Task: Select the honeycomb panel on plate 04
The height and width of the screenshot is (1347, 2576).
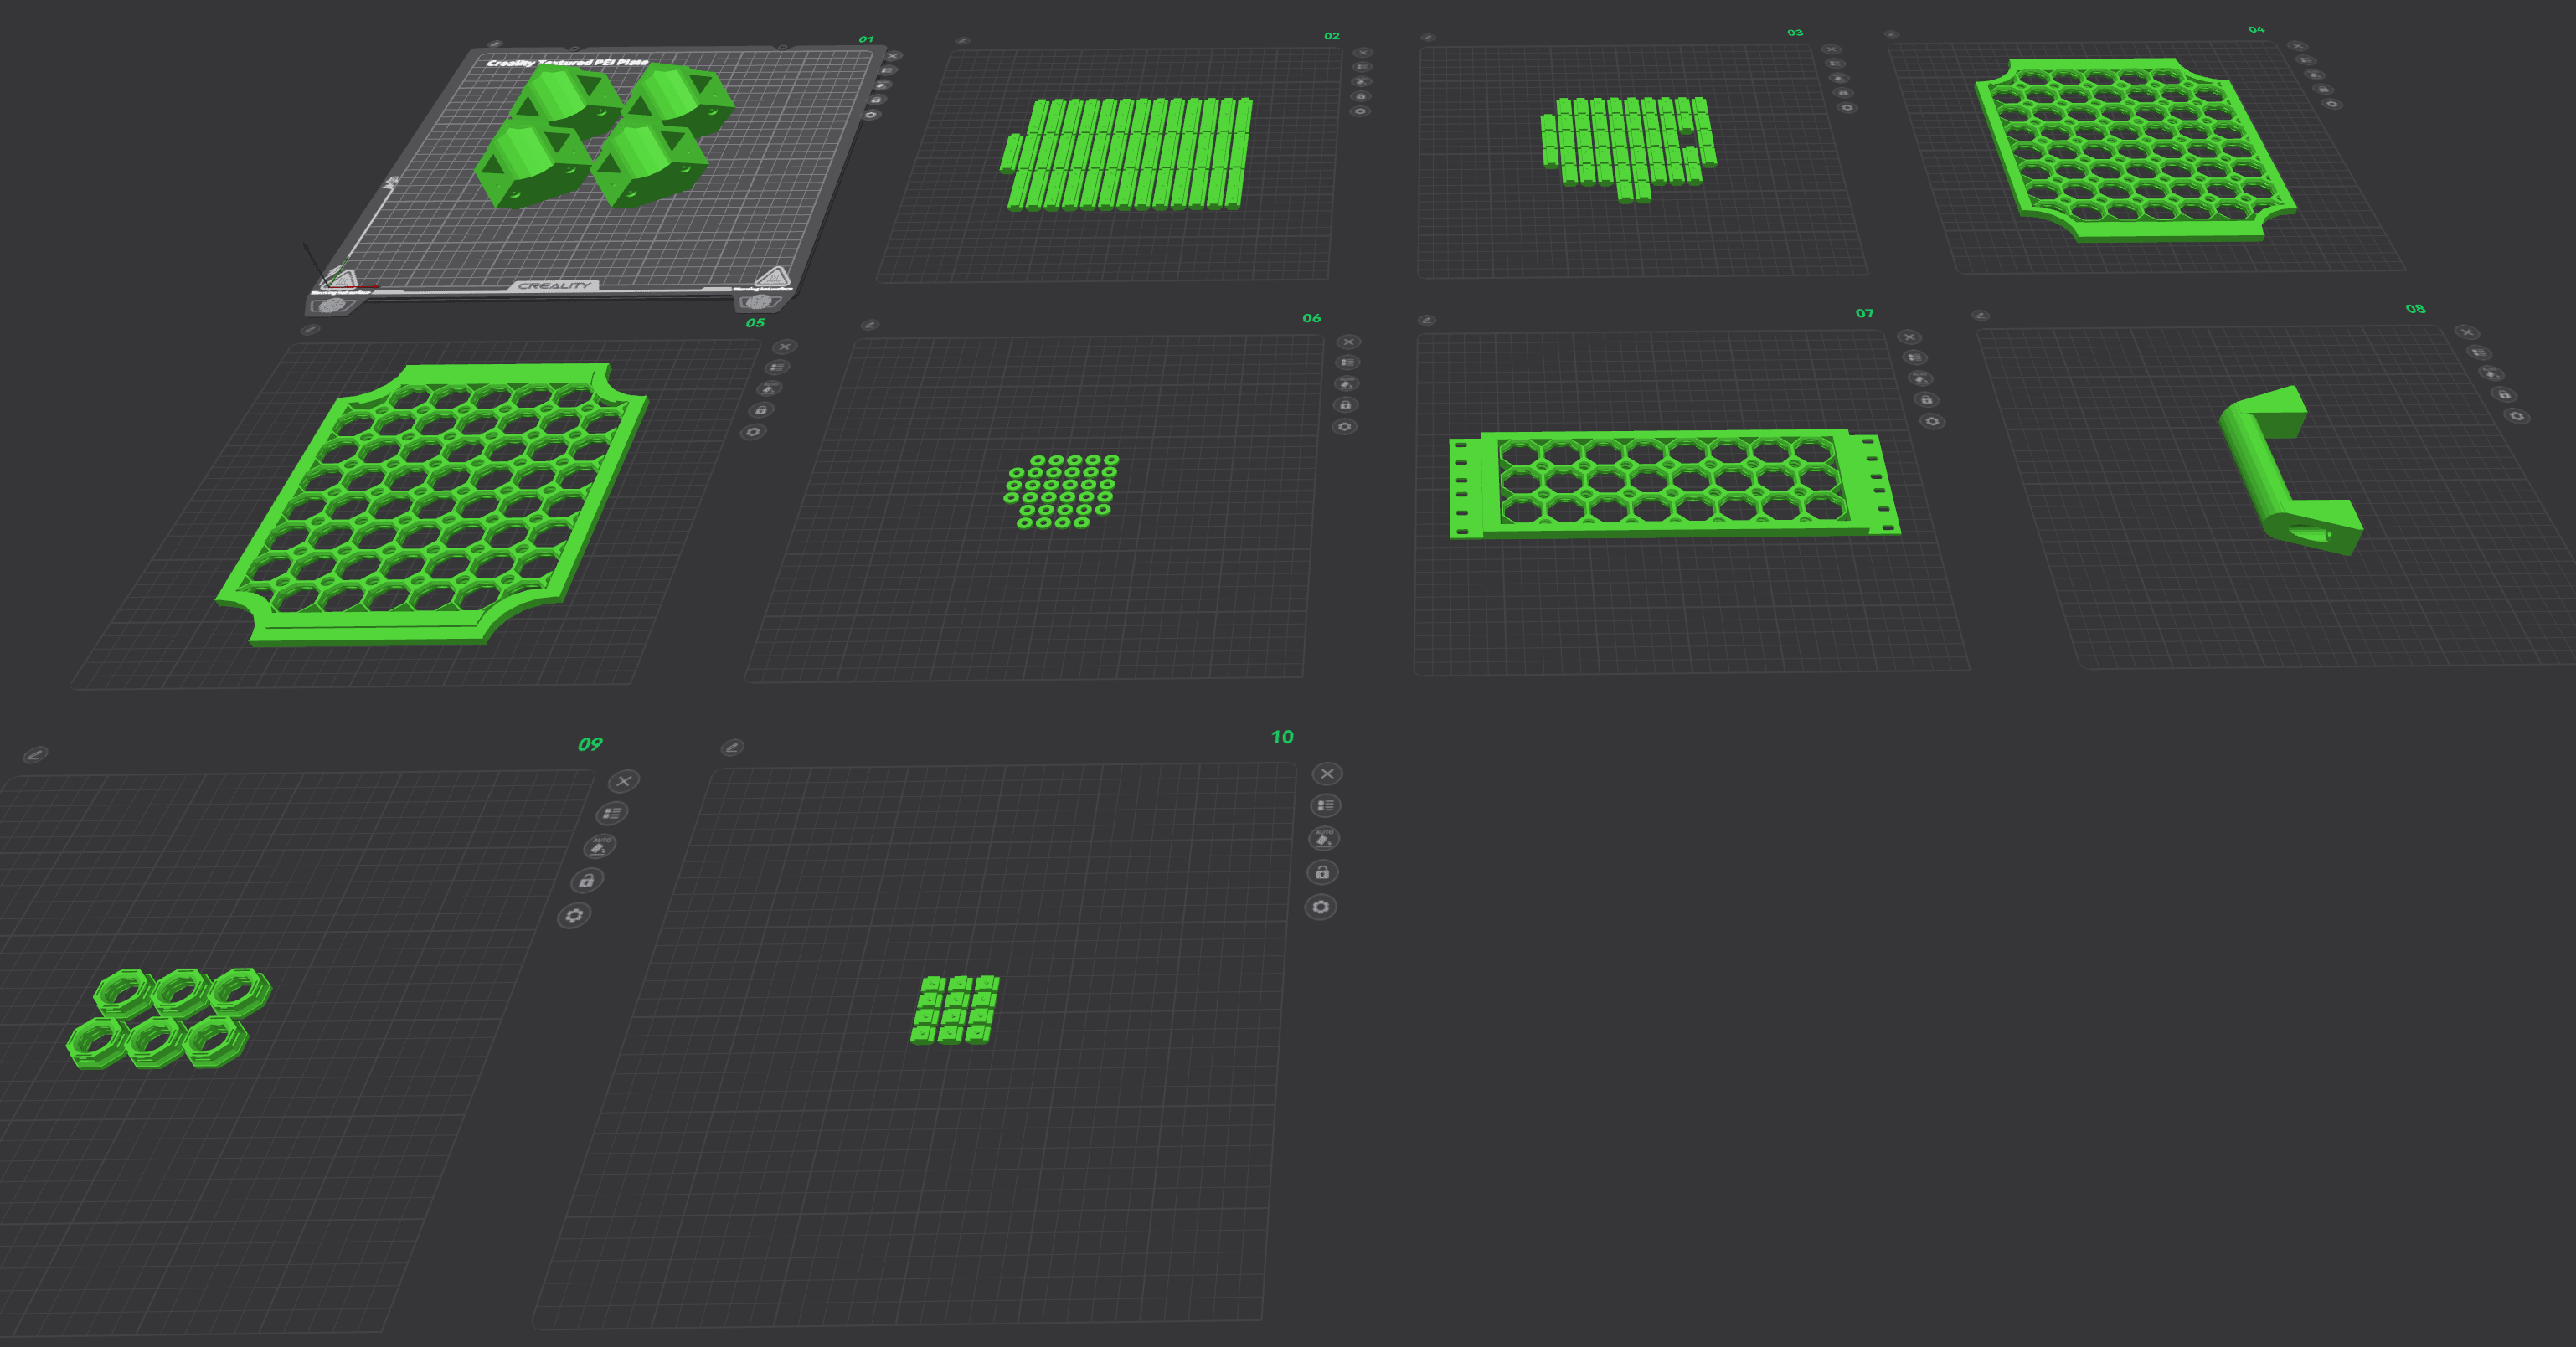Action: click(2136, 150)
